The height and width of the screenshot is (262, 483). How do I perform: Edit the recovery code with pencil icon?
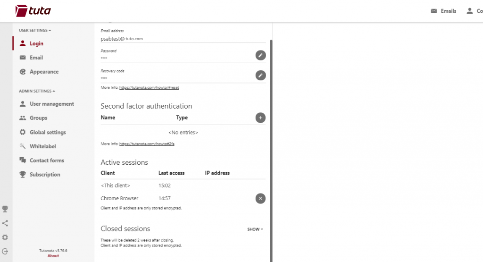[x=260, y=75]
